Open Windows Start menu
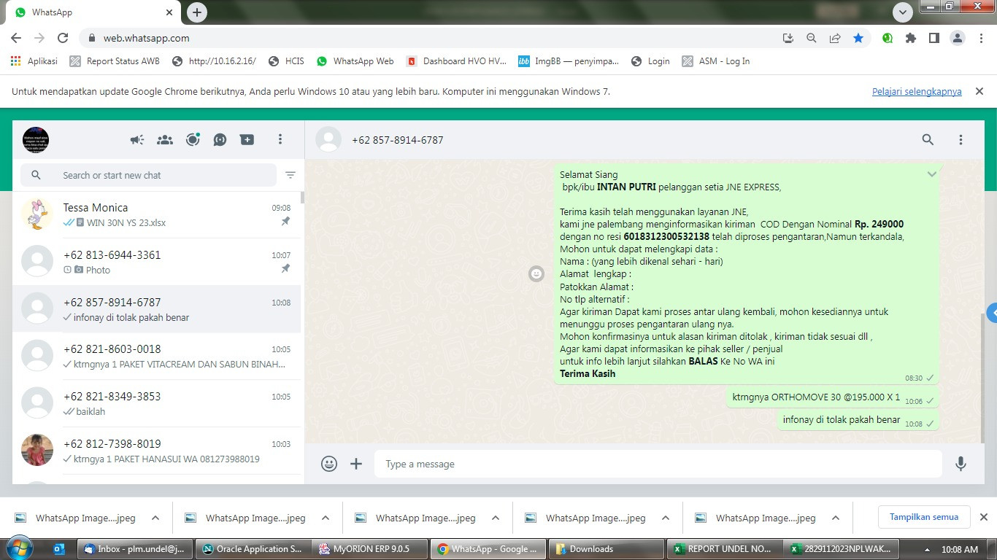 19,548
